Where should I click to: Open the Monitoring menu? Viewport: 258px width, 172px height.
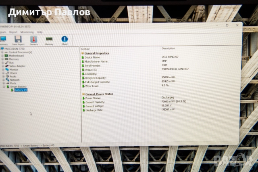click(27, 32)
